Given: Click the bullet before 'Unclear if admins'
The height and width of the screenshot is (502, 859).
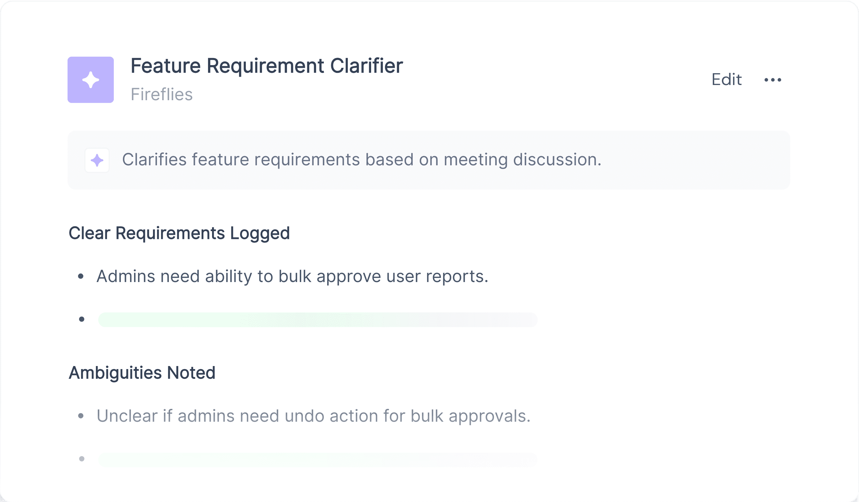Looking at the screenshot, I should [x=81, y=416].
